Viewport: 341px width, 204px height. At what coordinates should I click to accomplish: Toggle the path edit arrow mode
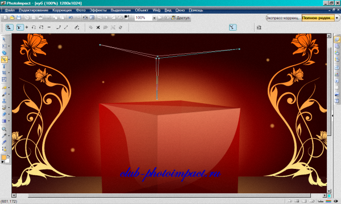[20, 27]
